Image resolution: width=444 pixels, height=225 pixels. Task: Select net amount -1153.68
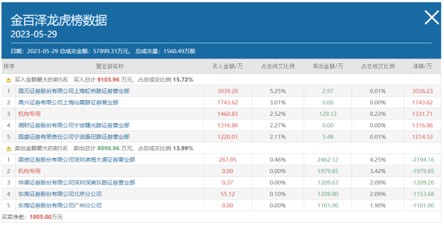(x=422, y=194)
